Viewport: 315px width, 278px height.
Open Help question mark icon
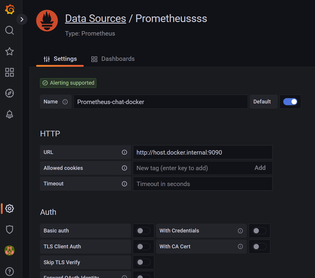click(x=9, y=271)
